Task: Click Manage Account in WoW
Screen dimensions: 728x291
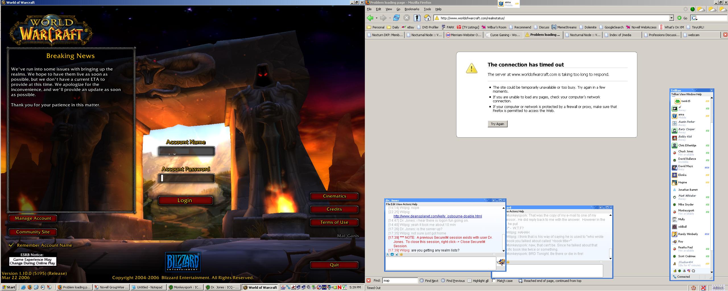Action: 33,218
